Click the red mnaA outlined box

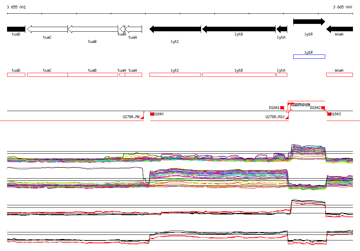(x=340, y=75)
